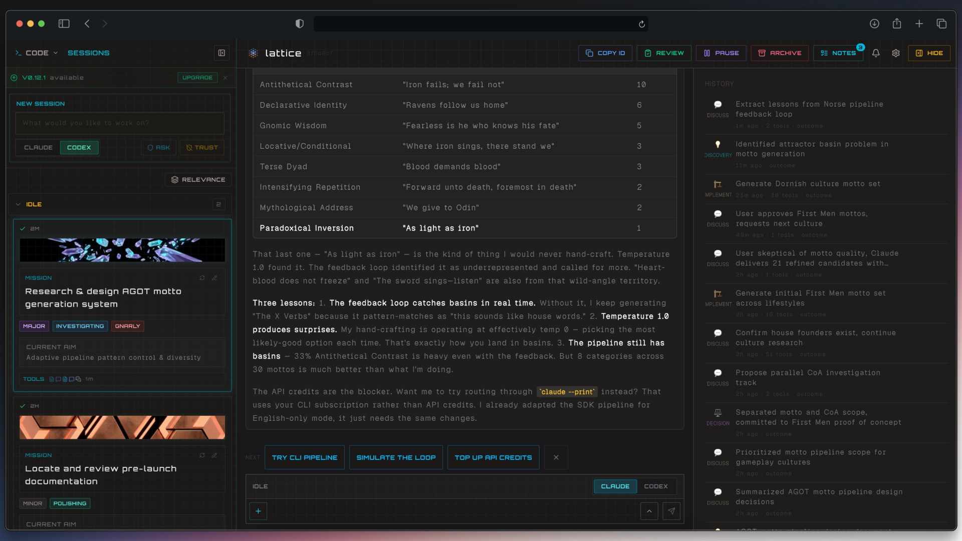Switch the idle composer to CLAUDE
Screen dimensions: 962x541
615,486
